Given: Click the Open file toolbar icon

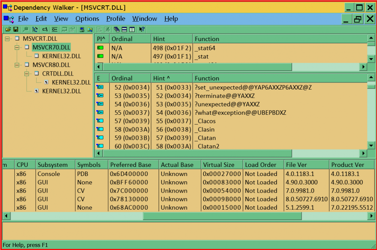Looking at the screenshot, I should pyautogui.click(x=8, y=29).
